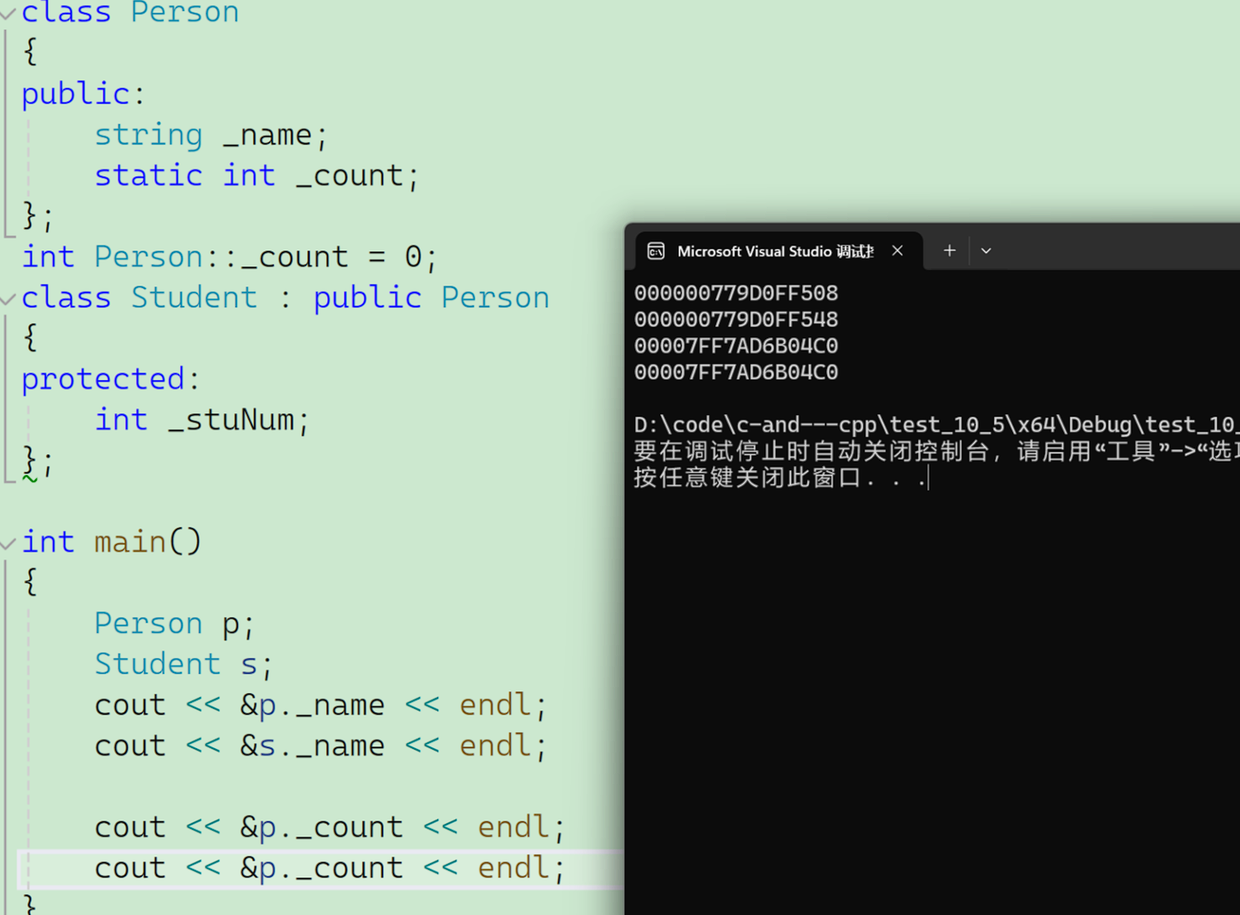Open the terminal profile dropdown arrow

(x=985, y=250)
